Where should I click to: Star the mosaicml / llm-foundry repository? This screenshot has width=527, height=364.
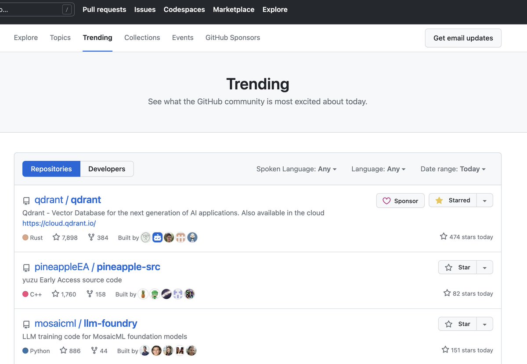point(457,324)
